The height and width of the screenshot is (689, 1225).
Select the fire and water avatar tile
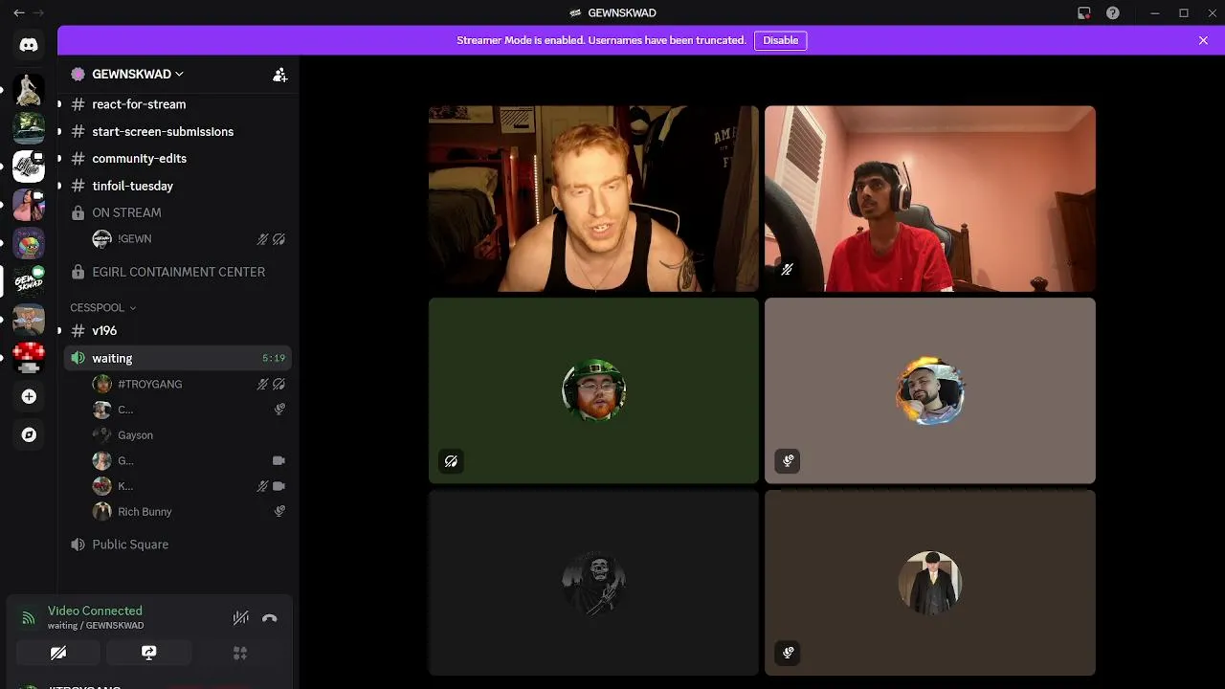point(930,390)
